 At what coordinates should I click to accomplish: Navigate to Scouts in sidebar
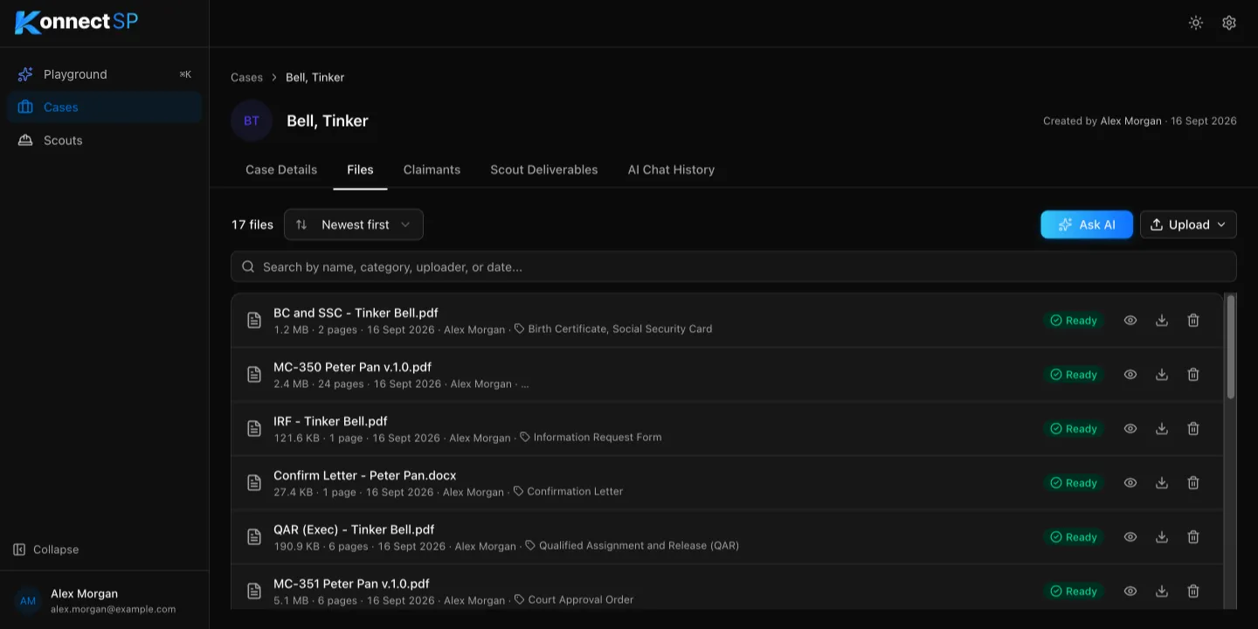104,141
